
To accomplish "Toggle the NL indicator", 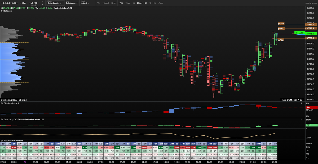I will tap(150, 3).
